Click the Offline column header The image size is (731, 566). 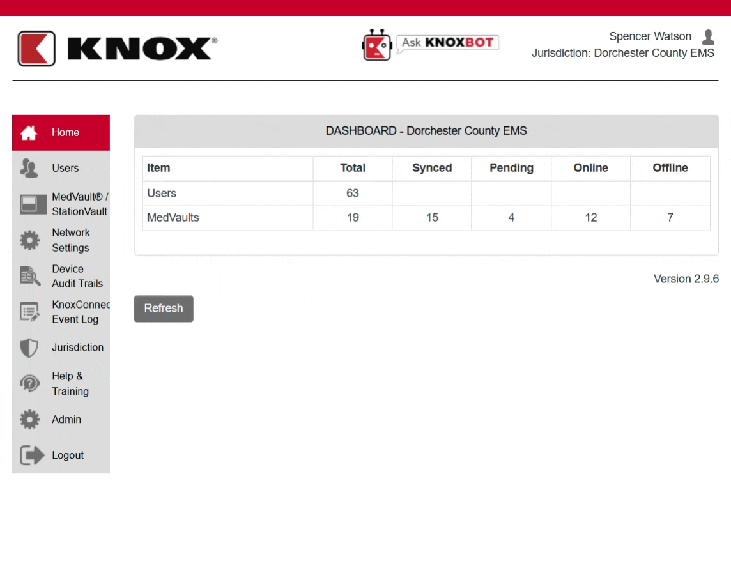coord(670,168)
